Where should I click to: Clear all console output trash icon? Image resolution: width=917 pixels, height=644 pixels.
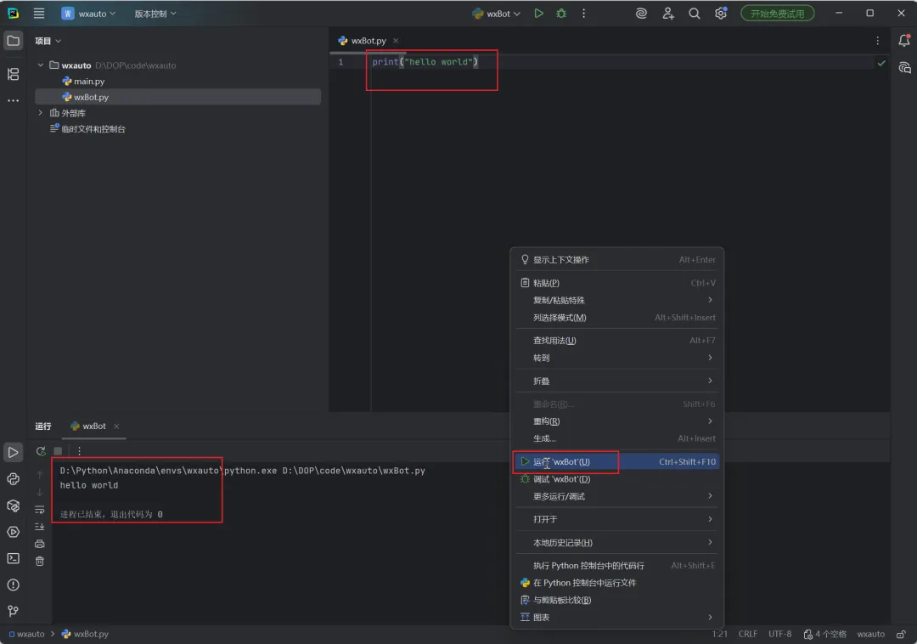click(40, 562)
